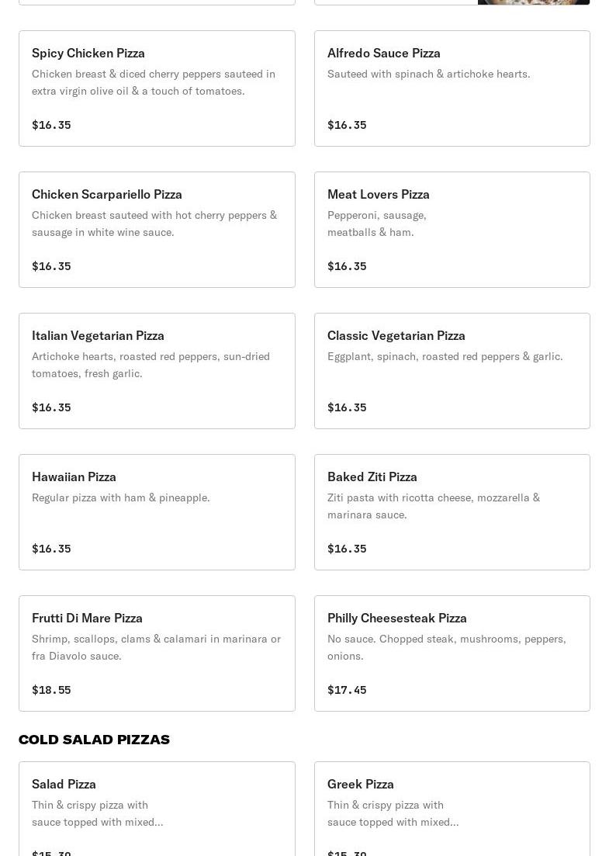This screenshot has width=609, height=856.
Task: Click the Baked Ziti Pizza title text
Action: click(x=372, y=477)
